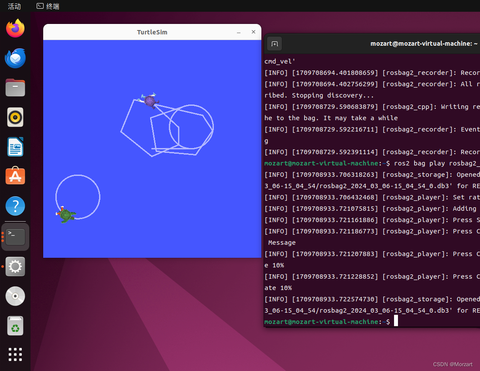Image resolution: width=480 pixels, height=371 pixels.
Task: Focus the terminal prompt at the blinking cursor
Action: click(395, 320)
